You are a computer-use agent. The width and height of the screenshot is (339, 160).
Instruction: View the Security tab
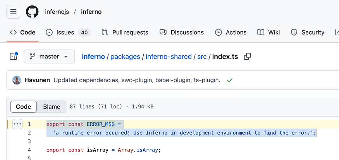tap(308, 33)
